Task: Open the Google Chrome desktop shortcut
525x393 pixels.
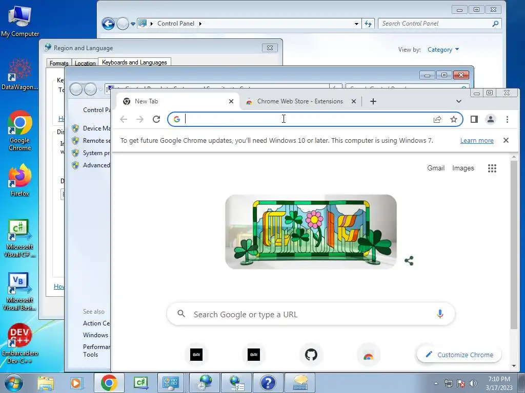Action: pos(20,130)
